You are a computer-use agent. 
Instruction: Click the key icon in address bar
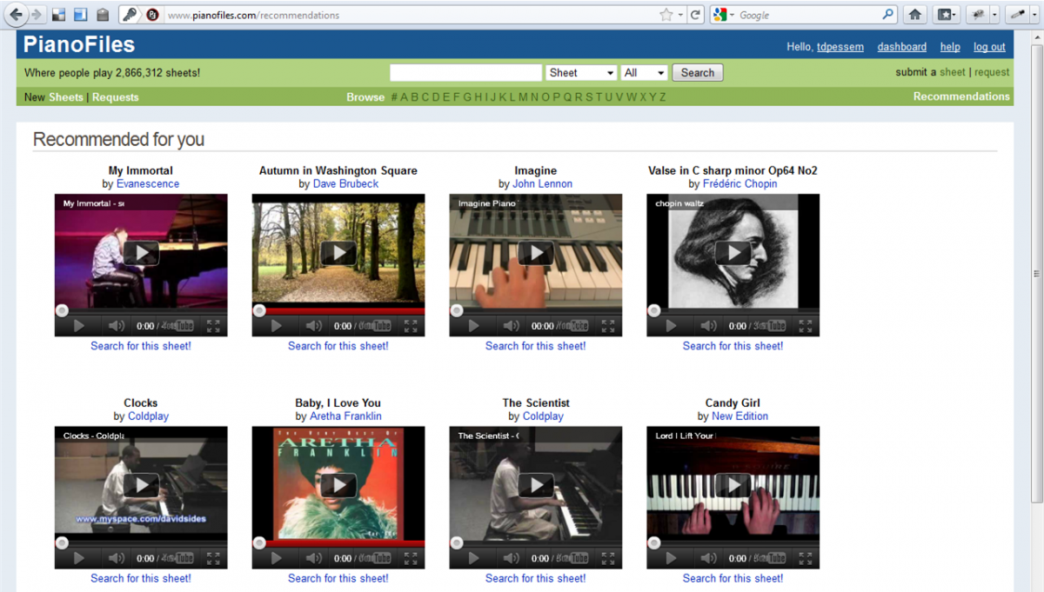click(129, 15)
